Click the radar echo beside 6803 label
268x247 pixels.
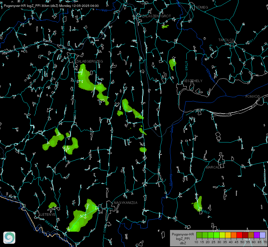click(198, 205)
